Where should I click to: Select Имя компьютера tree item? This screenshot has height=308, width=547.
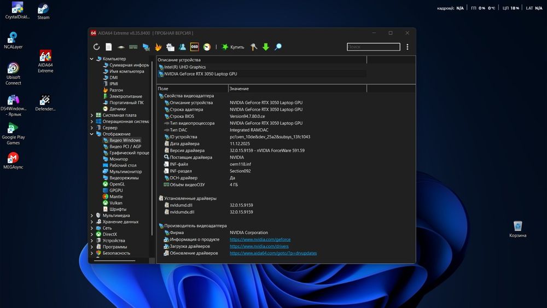[124, 71]
